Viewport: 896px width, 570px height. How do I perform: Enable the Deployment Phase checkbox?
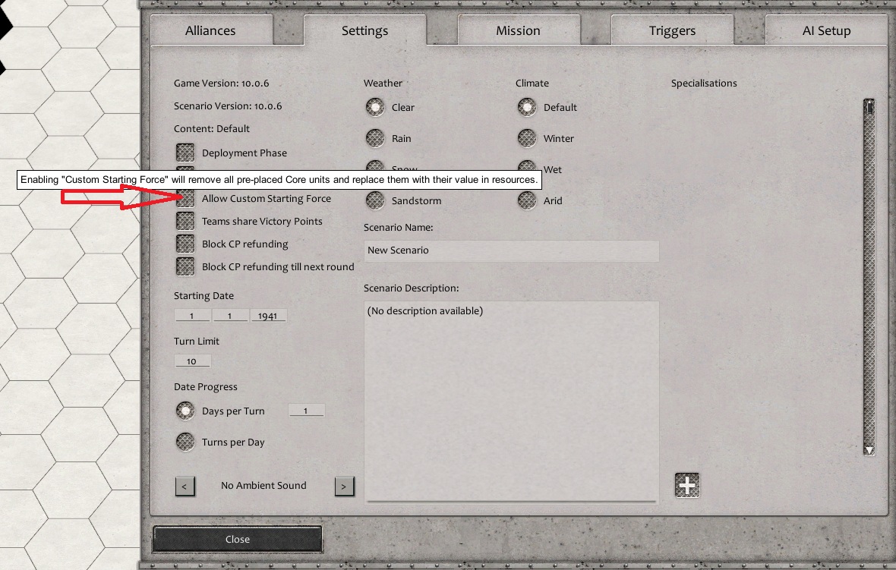pyautogui.click(x=185, y=153)
